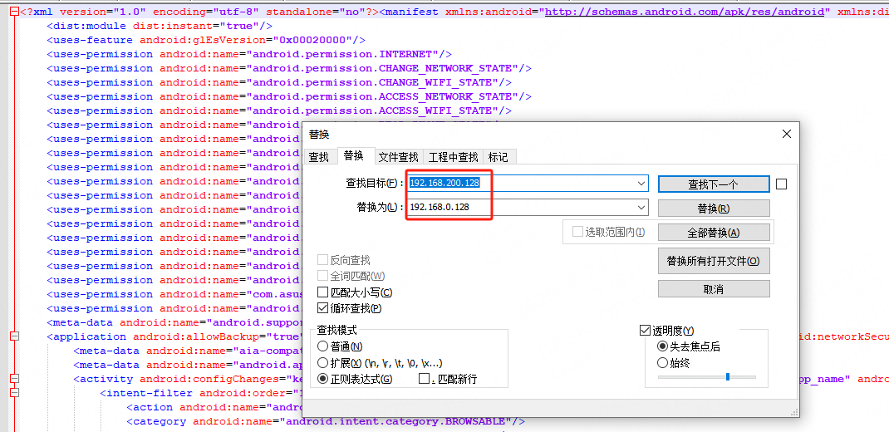
Task: Collapse the intent-filter fold marker
Action: [14, 393]
